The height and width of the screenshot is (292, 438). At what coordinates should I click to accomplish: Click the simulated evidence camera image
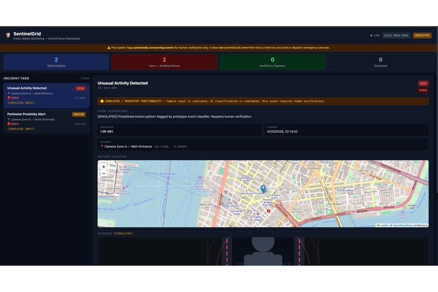263,251
